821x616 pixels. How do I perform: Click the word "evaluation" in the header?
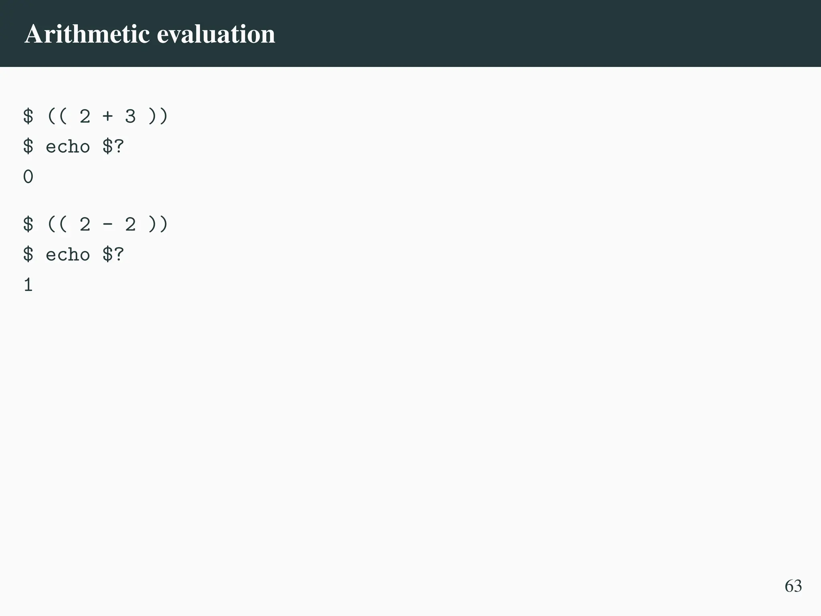click(216, 34)
